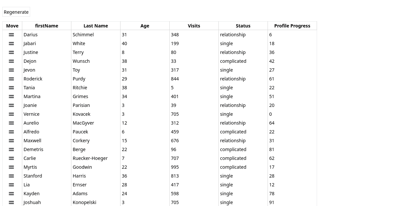Viewport: 393px width, 206px height.
Task: Click the drag handle for Vernice Kovacek
Action: coord(11,114)
